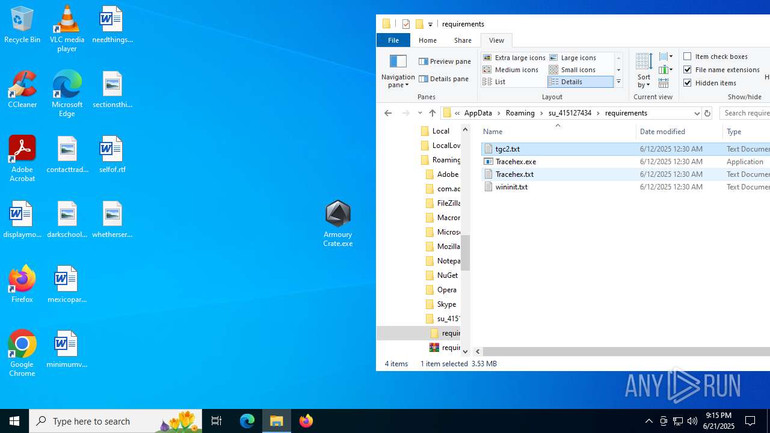Open the contacttrad image file icon
This screenshot has width=770, height=433.
pyautogui.click(x=67, y=155)
